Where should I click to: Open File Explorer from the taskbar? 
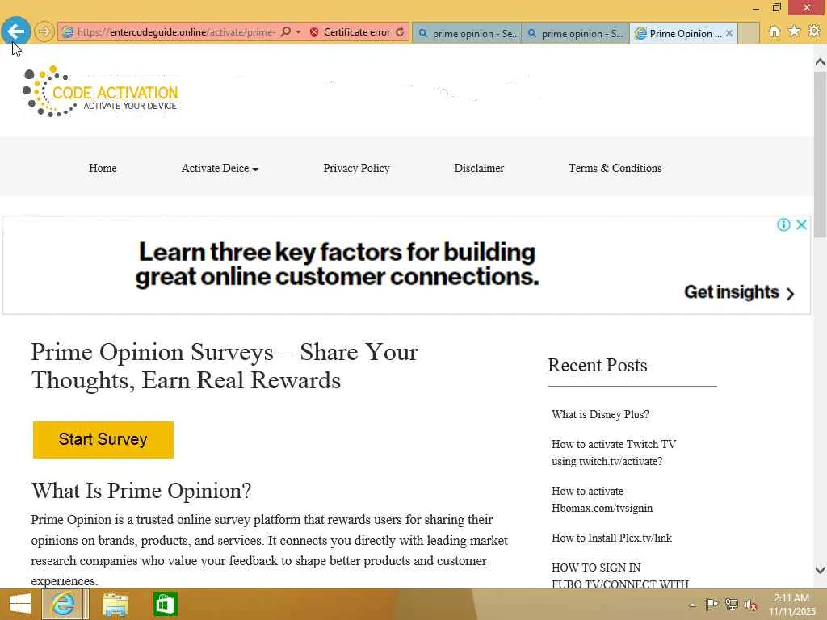pyautogui.click(x=115, y=604)
